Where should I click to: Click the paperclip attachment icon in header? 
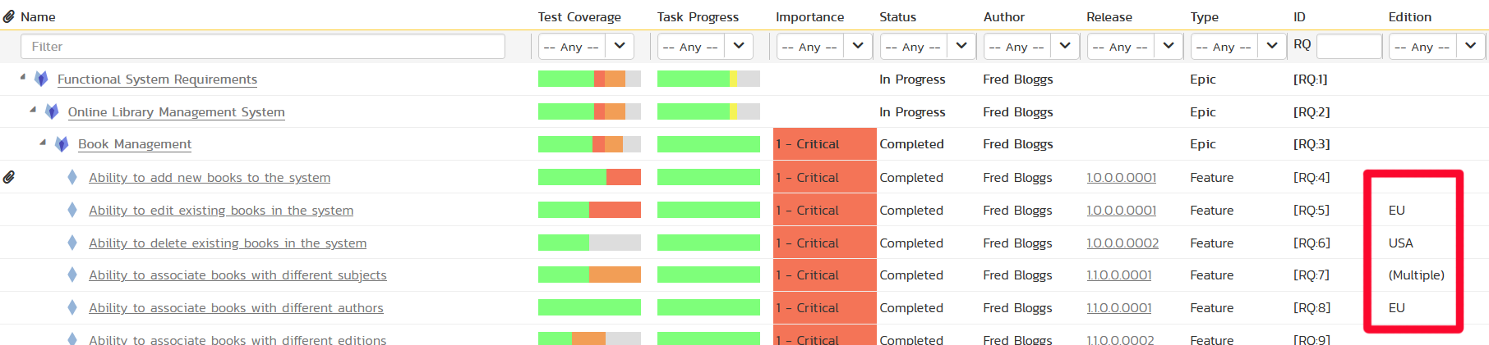click(x=9, y=16)
